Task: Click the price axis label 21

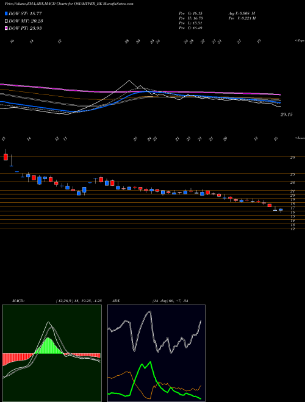Action: click(292, 191)
